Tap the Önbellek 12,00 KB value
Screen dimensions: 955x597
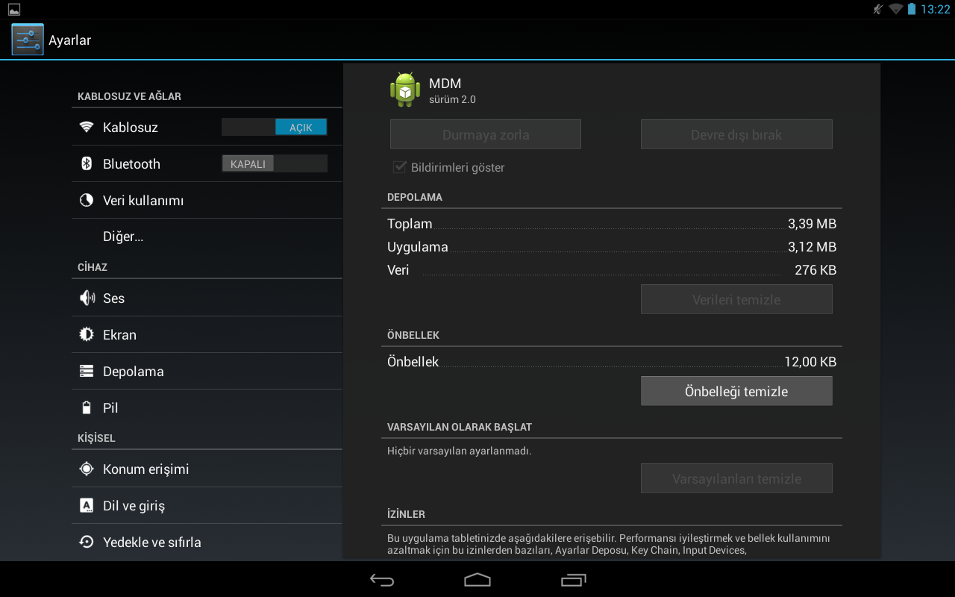click(x=810, y=362)
